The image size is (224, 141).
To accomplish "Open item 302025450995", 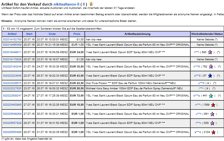I will [x=12, y=105].
